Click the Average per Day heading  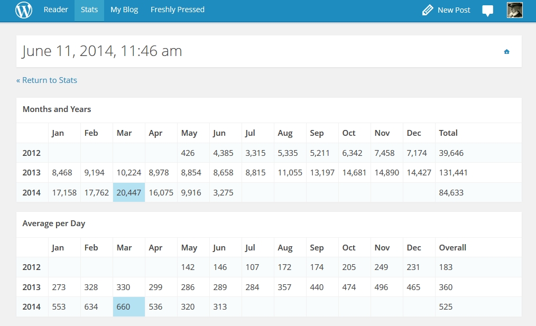[54, 223]
